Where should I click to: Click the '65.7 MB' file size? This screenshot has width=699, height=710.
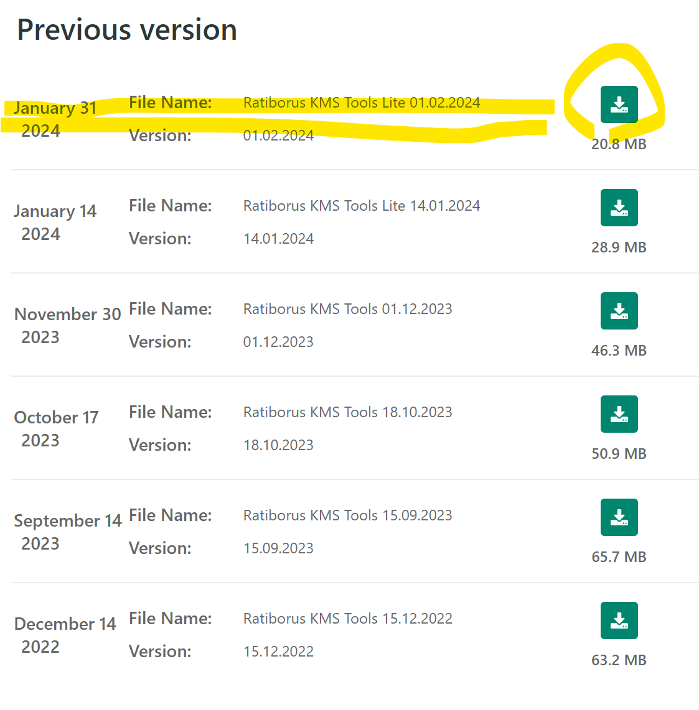pyautogui.click(x=619, y=558)
